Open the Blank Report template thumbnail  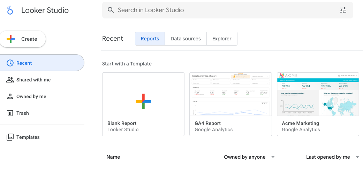tap(143, 95)
